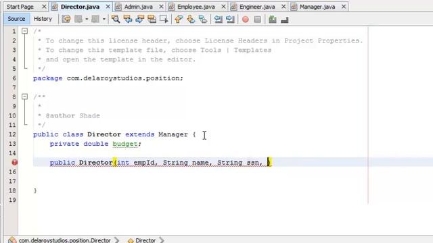Click line number 19 in gutter
Image resolution: width=433 pixels, height=243 pixels.
pos(12,200)
